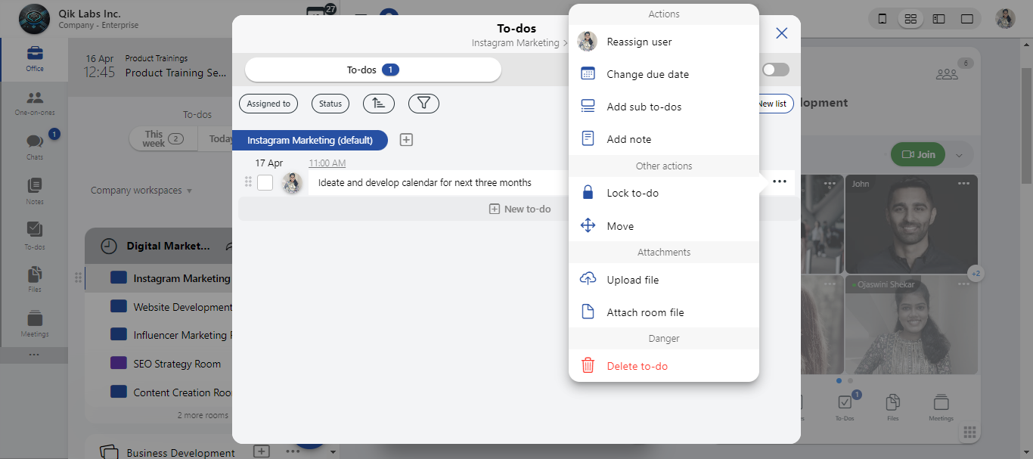Enable the toggle switch near the close button
1033x459 pixels.
click(774, 69)
